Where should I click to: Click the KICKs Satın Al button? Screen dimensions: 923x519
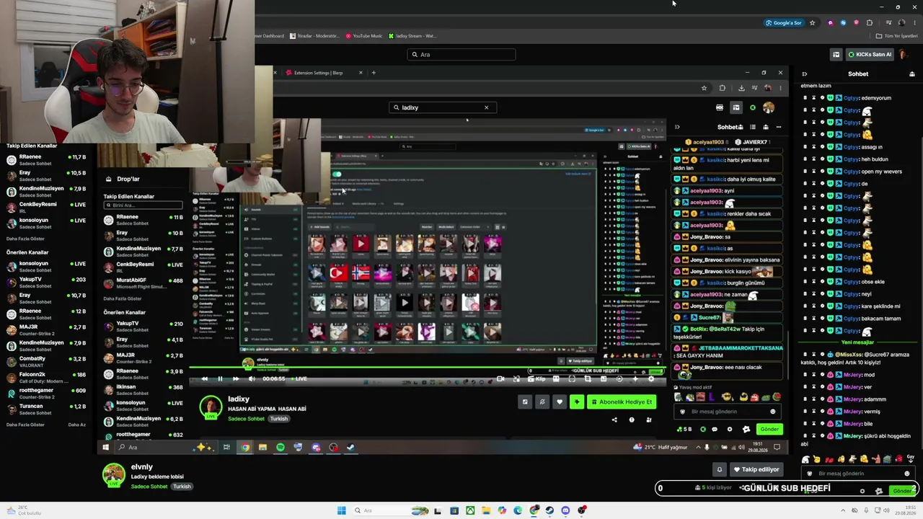[870, 54]
